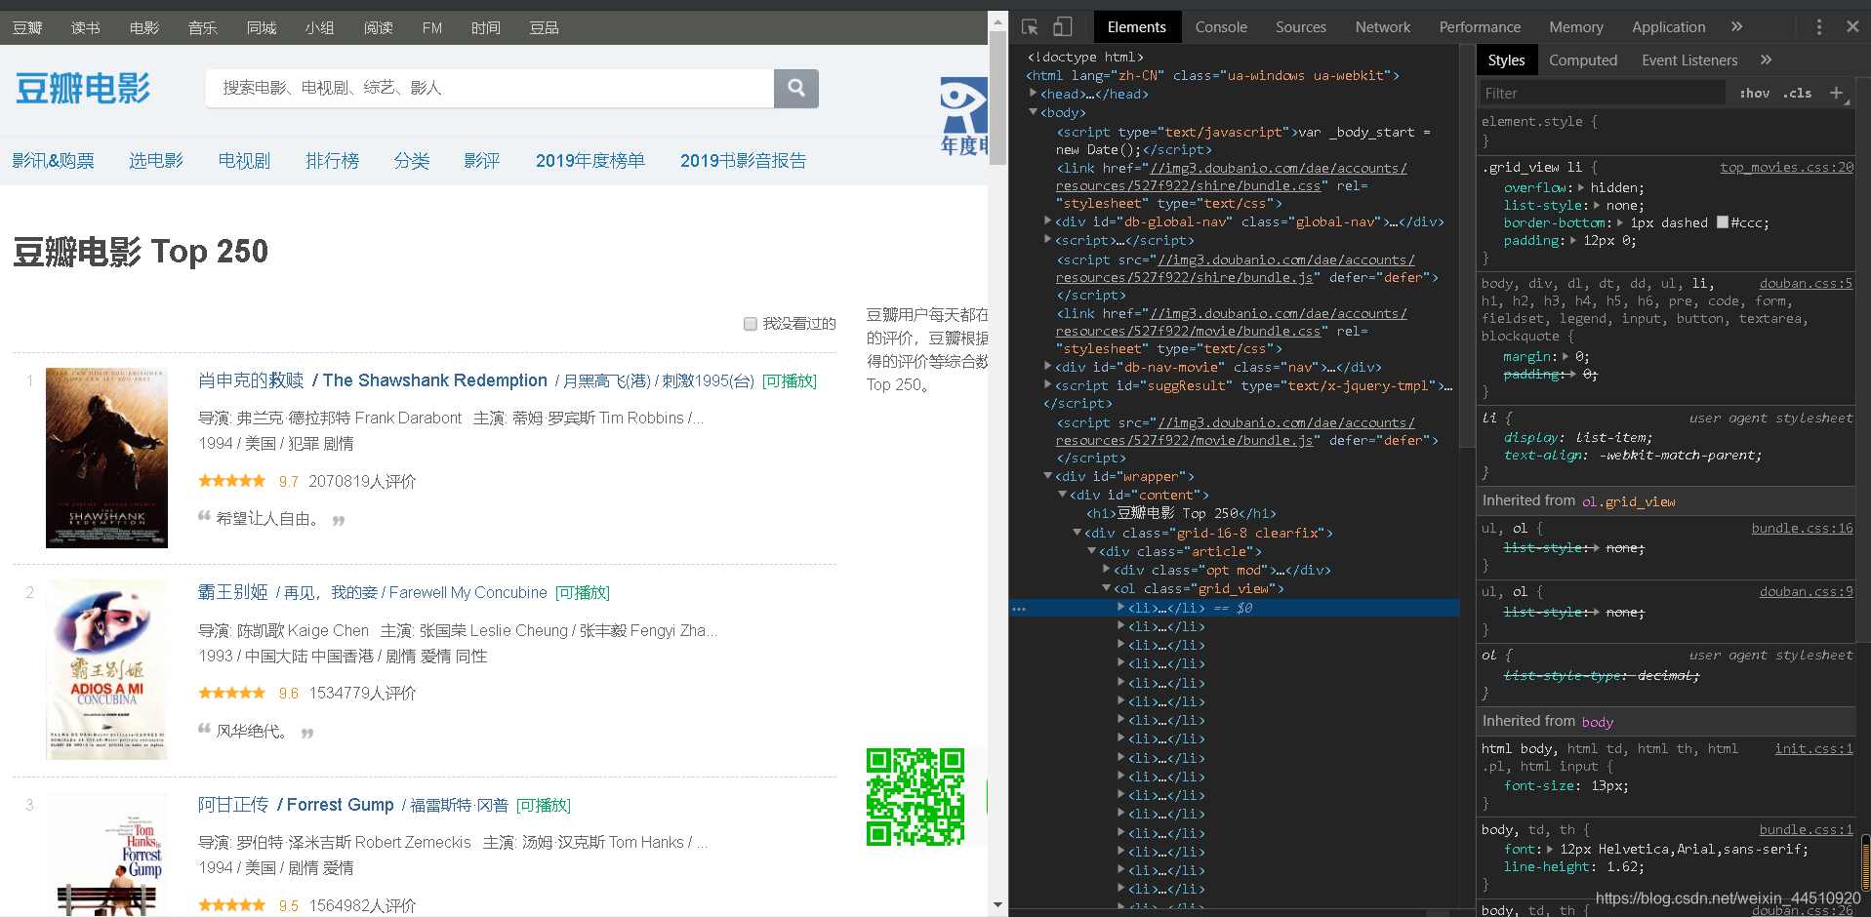Click the movie search input field
The height and width of the screenshot is (917, 1871).
click(x=489, y=89)
